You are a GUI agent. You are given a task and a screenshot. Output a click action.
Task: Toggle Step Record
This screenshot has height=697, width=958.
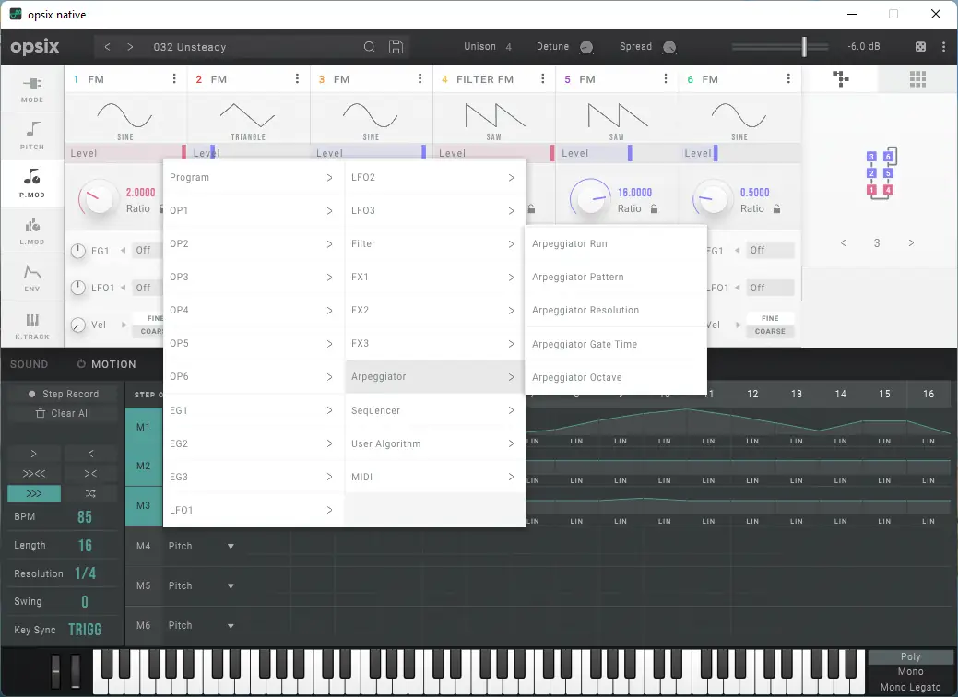tap(63, 394)
